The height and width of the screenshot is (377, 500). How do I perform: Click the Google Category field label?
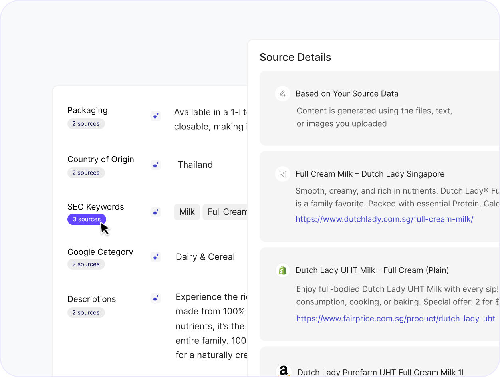(100, 252)
